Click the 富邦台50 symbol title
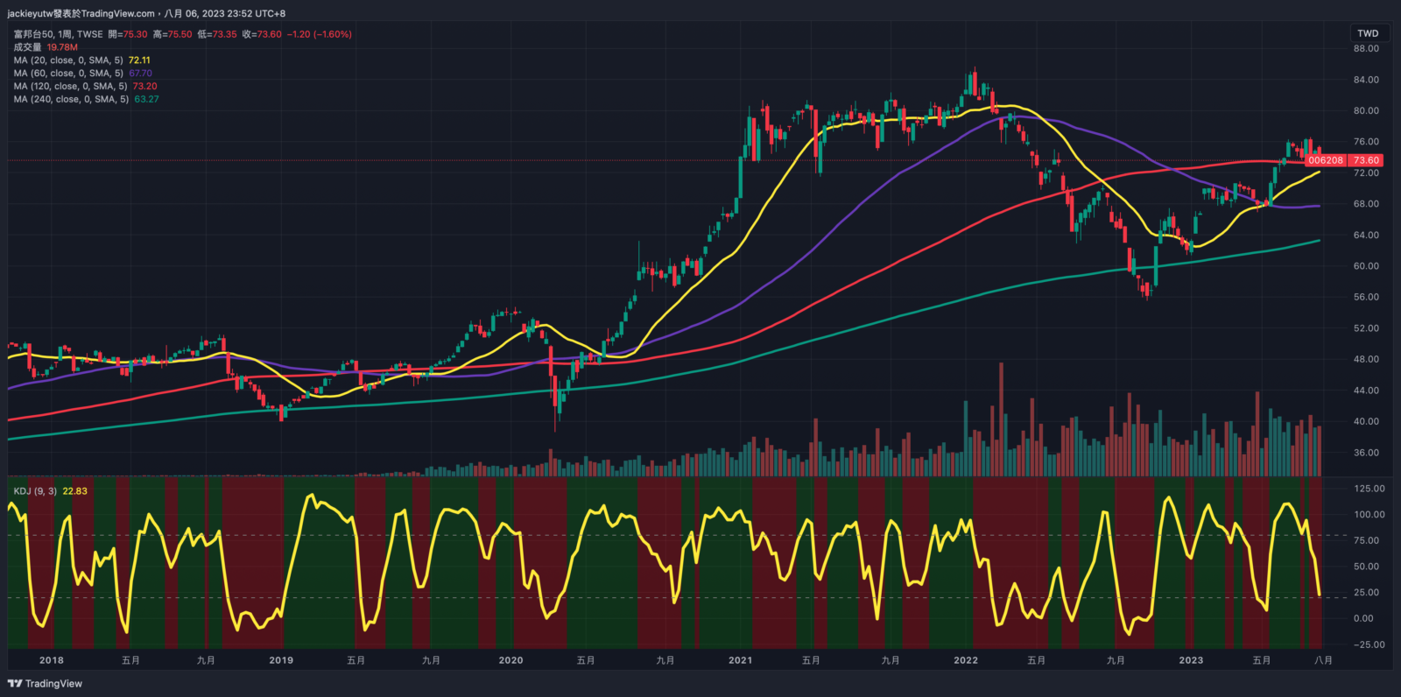This screenshot has height=697, width=1401. [x=33, y=34]
